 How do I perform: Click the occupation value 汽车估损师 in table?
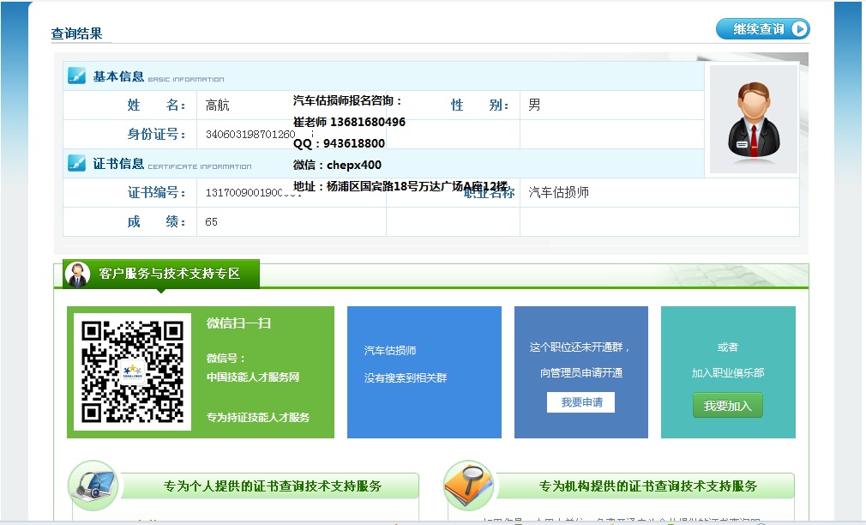click(559, 193)
